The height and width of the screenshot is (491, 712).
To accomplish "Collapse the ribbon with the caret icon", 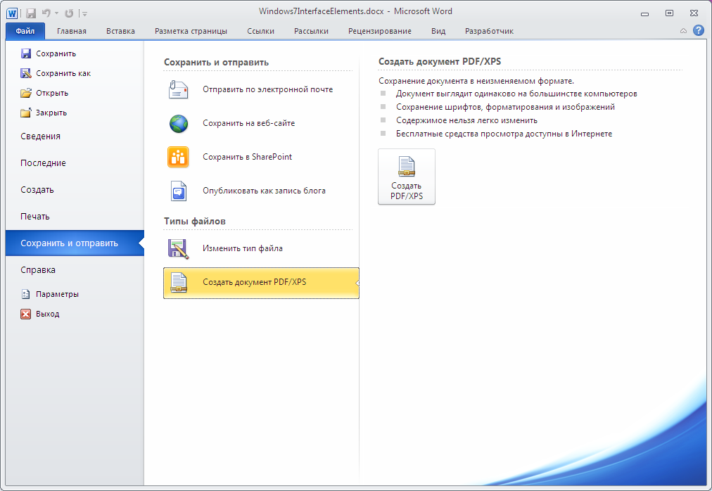I will click(683, 31).
